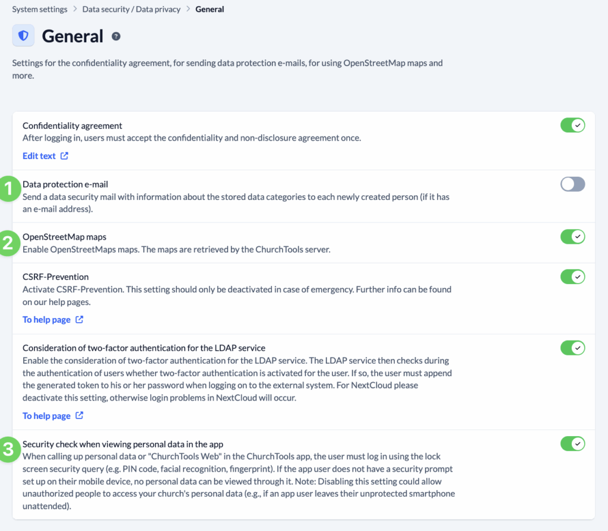This screenshot has width=608, height=531.
Task: Click external link icon in CSRF-Prevention section
Action: (80, 320)
